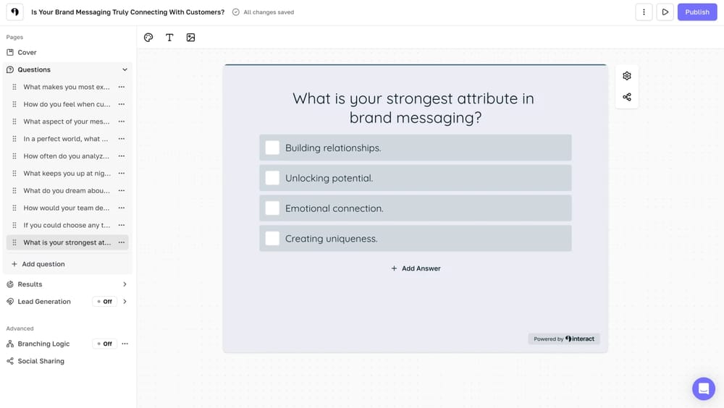Image resolution: width=724 pixels, height=408 pixels.
Task: Open the branching connections icon beside question
Action: pyautogui.click(x=627, y=97)
